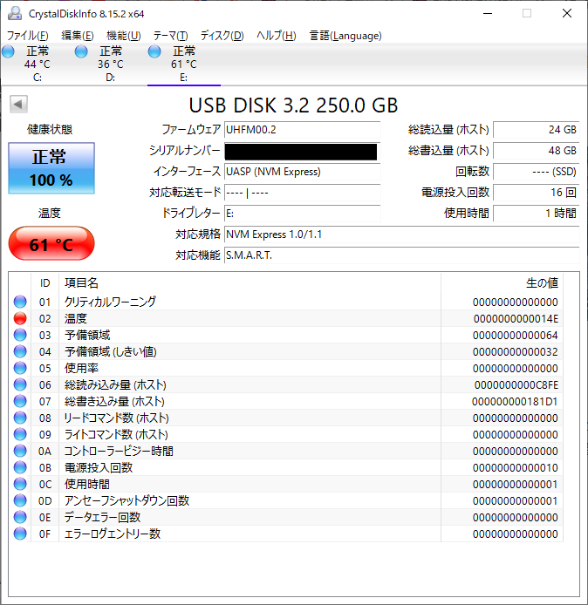The height and width of the screenshot is (605, 588).
Task: Click status orb for 09 ライトコマンド数
Action: click(20, 434)
